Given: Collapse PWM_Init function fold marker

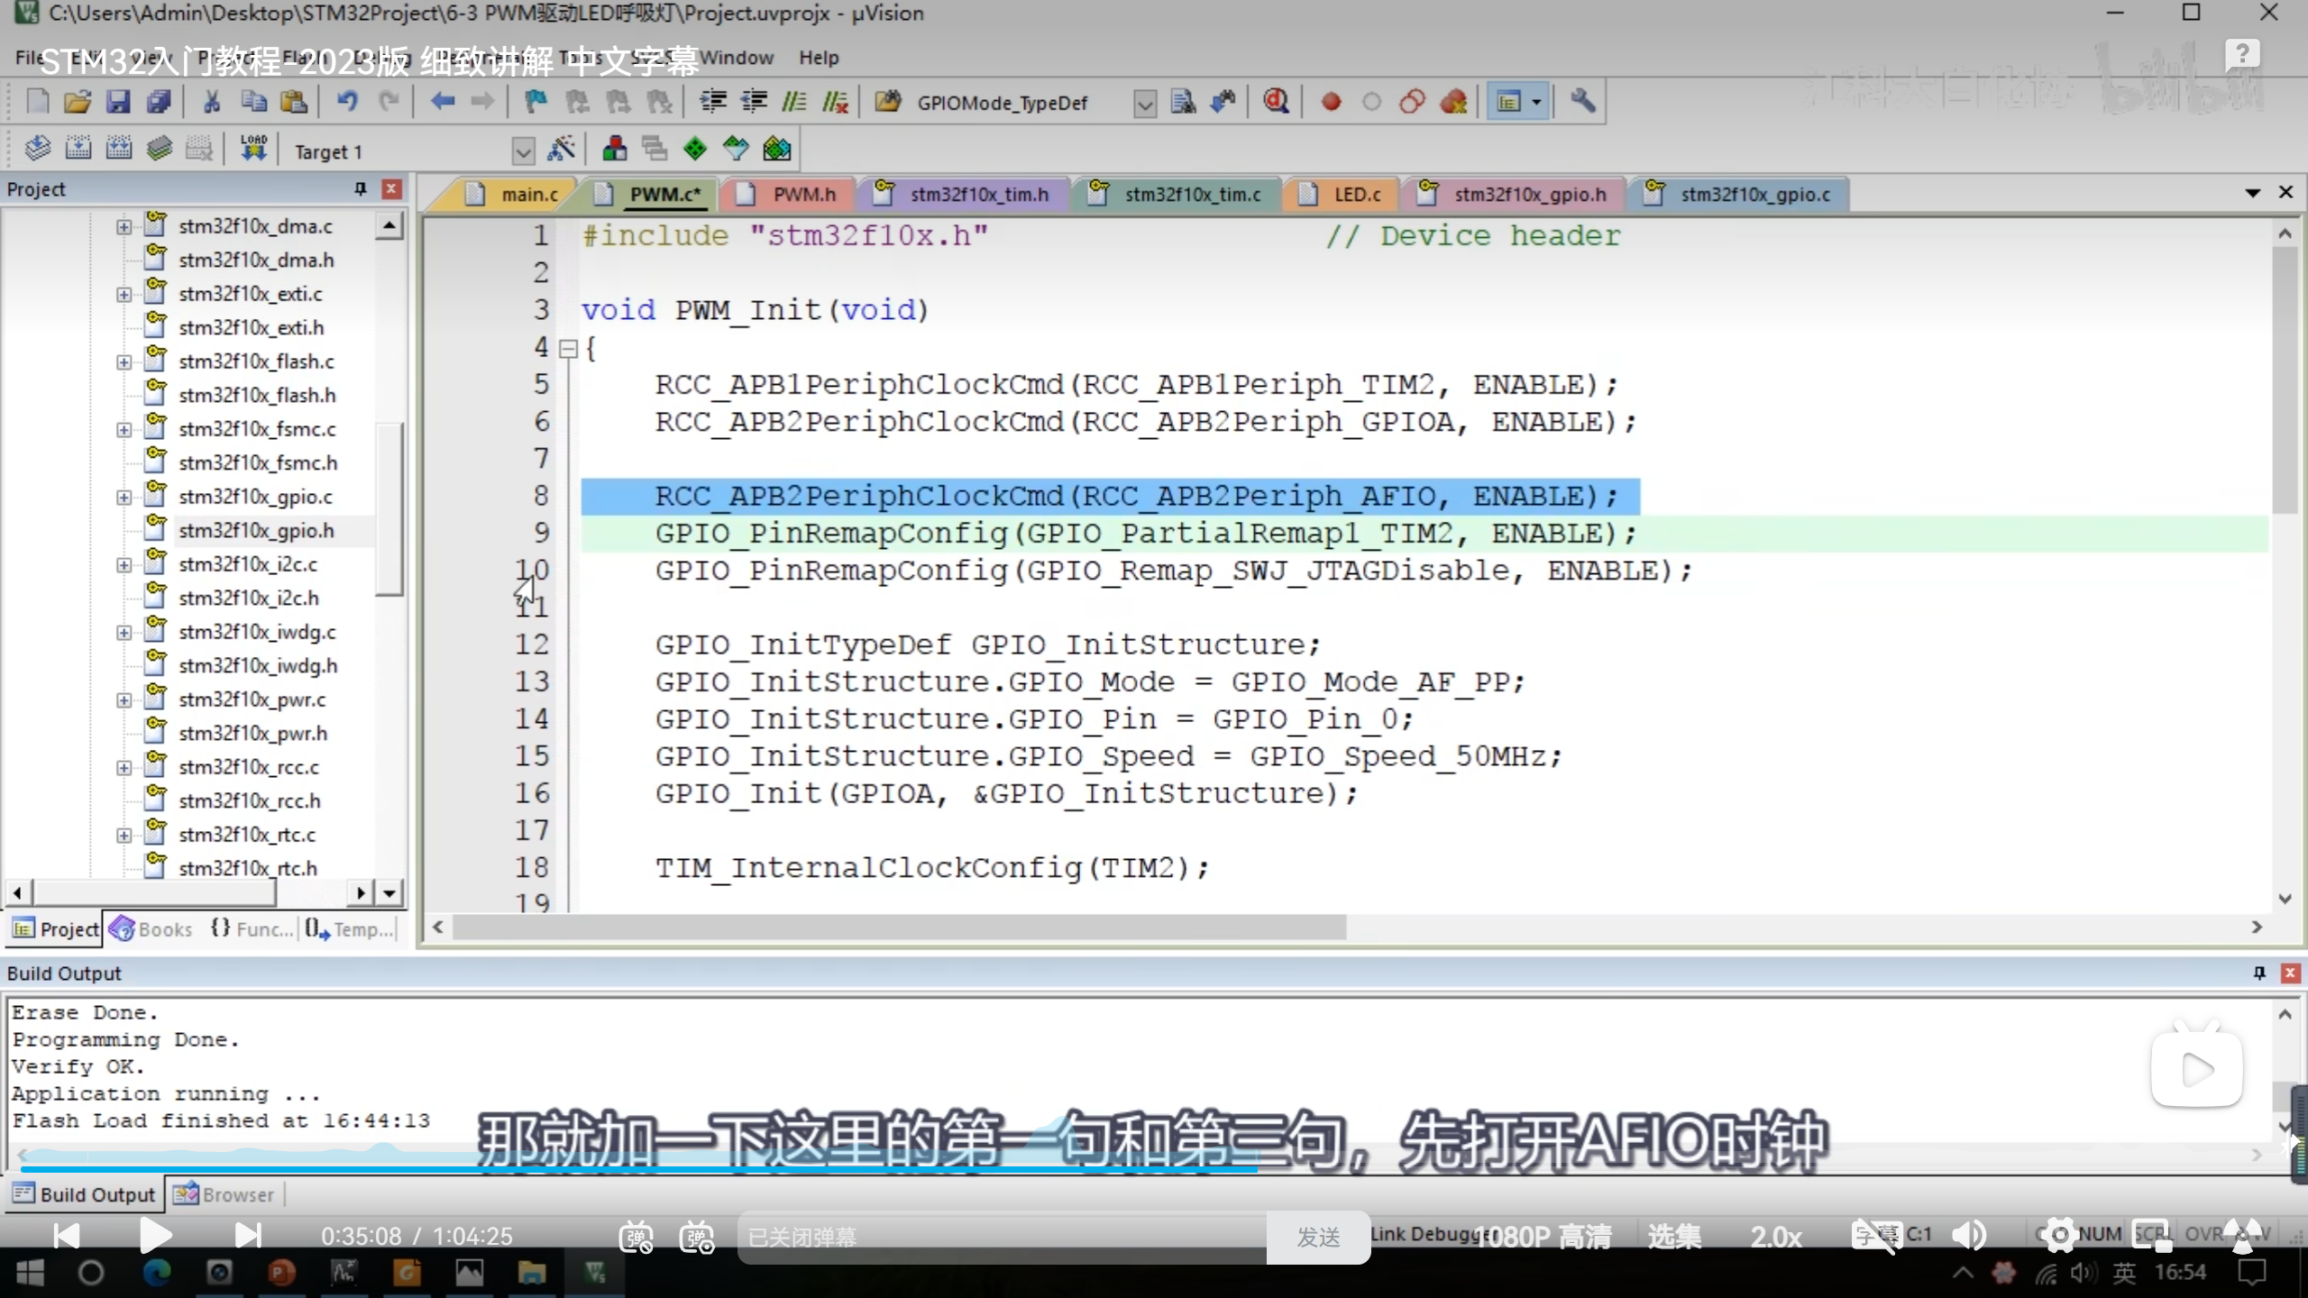Looking at the screenshot, I should click(568, 349).
